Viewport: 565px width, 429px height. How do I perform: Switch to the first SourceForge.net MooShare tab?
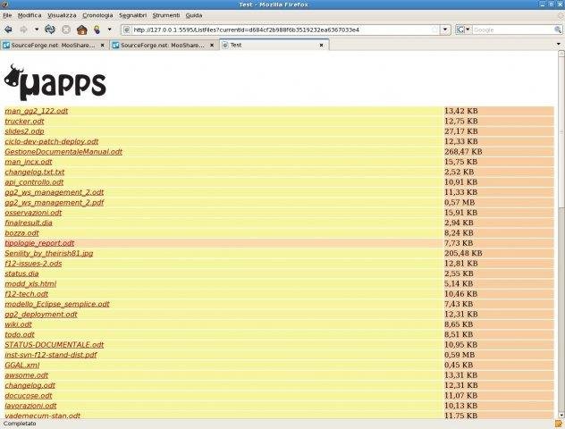tap(55, 45)
